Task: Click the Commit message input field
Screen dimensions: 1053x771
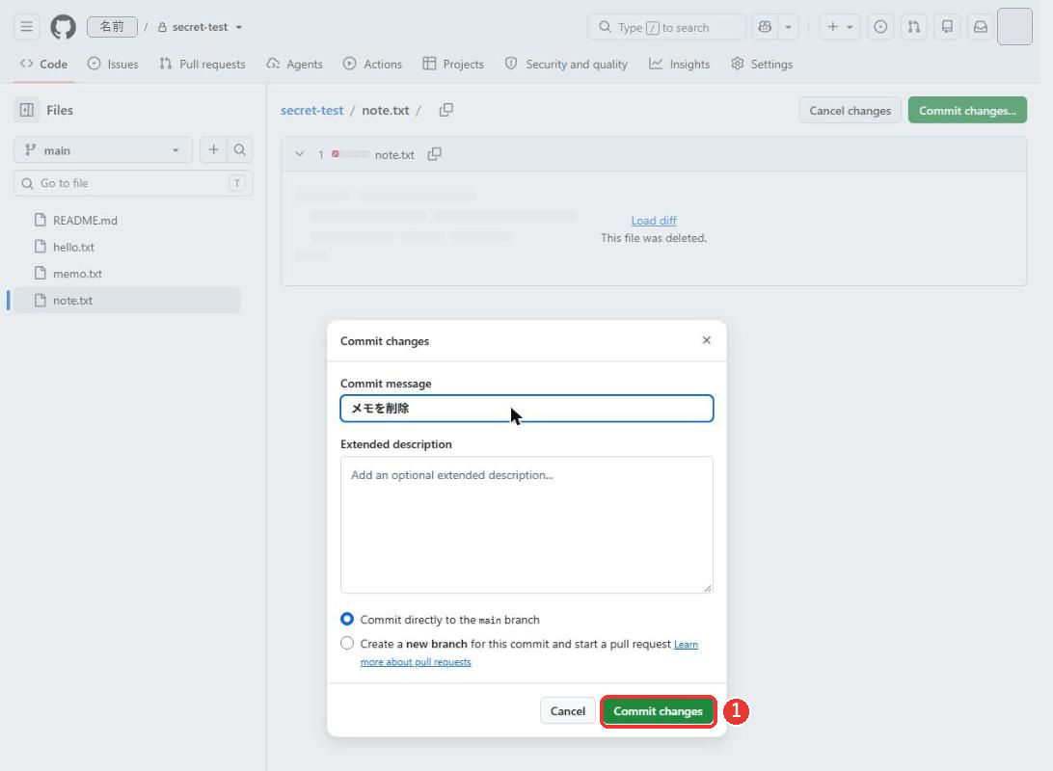Action: click(526, 409)
